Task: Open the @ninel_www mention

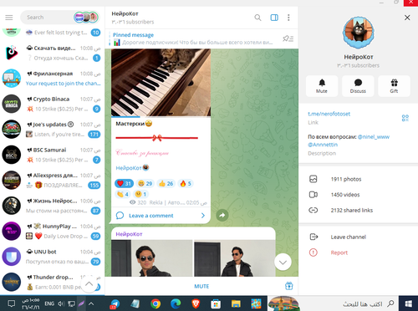Action: tap(374, 137)
